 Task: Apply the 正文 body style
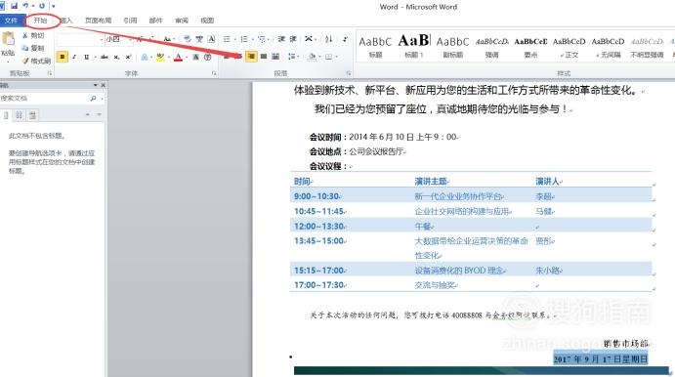tap(570, 47)
